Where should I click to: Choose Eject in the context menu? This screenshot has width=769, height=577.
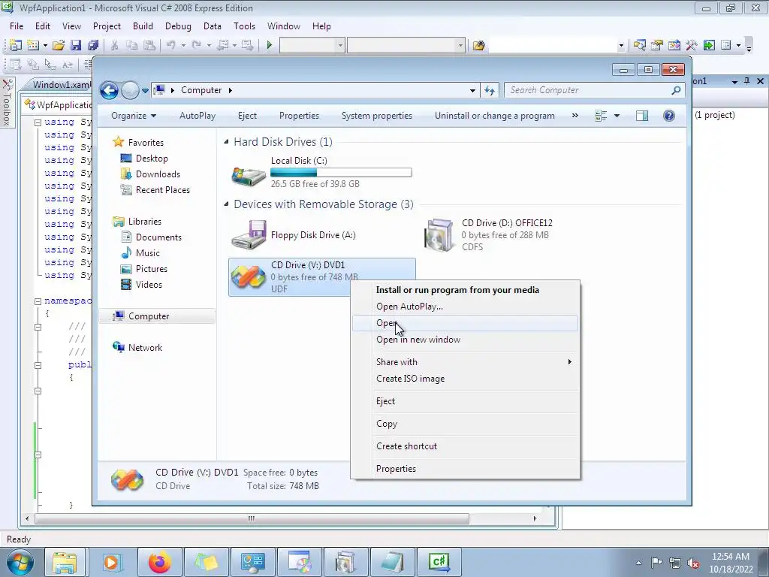point(465,401)
